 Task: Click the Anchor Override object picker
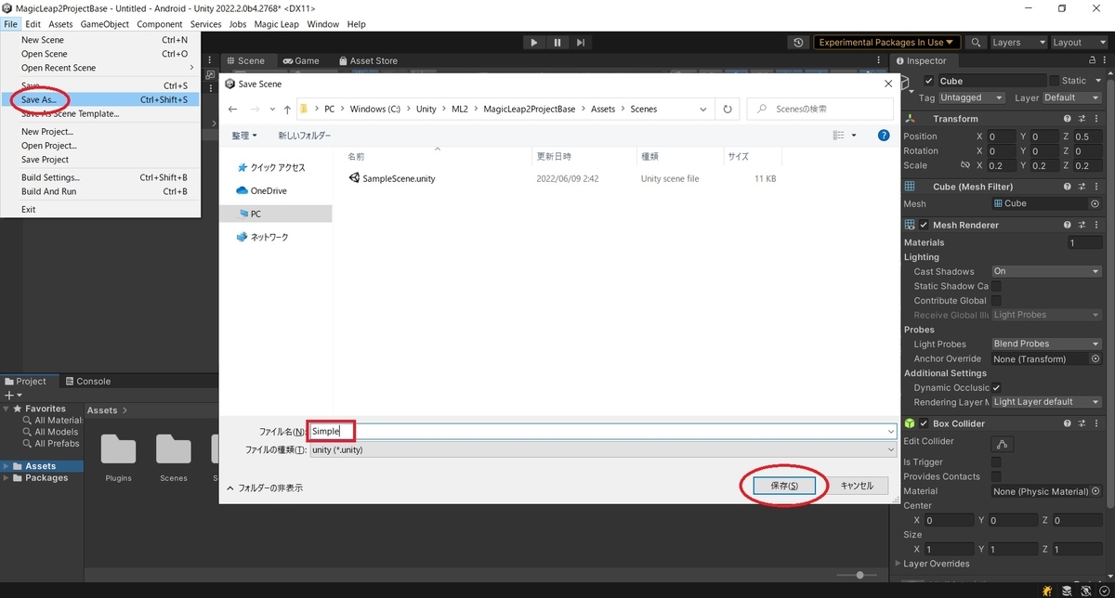1095,358
